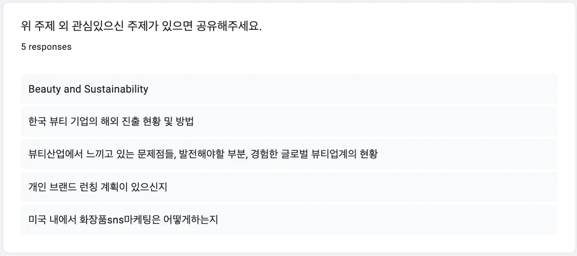Click the question title about 관심있으신 주제
The image size is (577, 256).
tap(141, 26)
